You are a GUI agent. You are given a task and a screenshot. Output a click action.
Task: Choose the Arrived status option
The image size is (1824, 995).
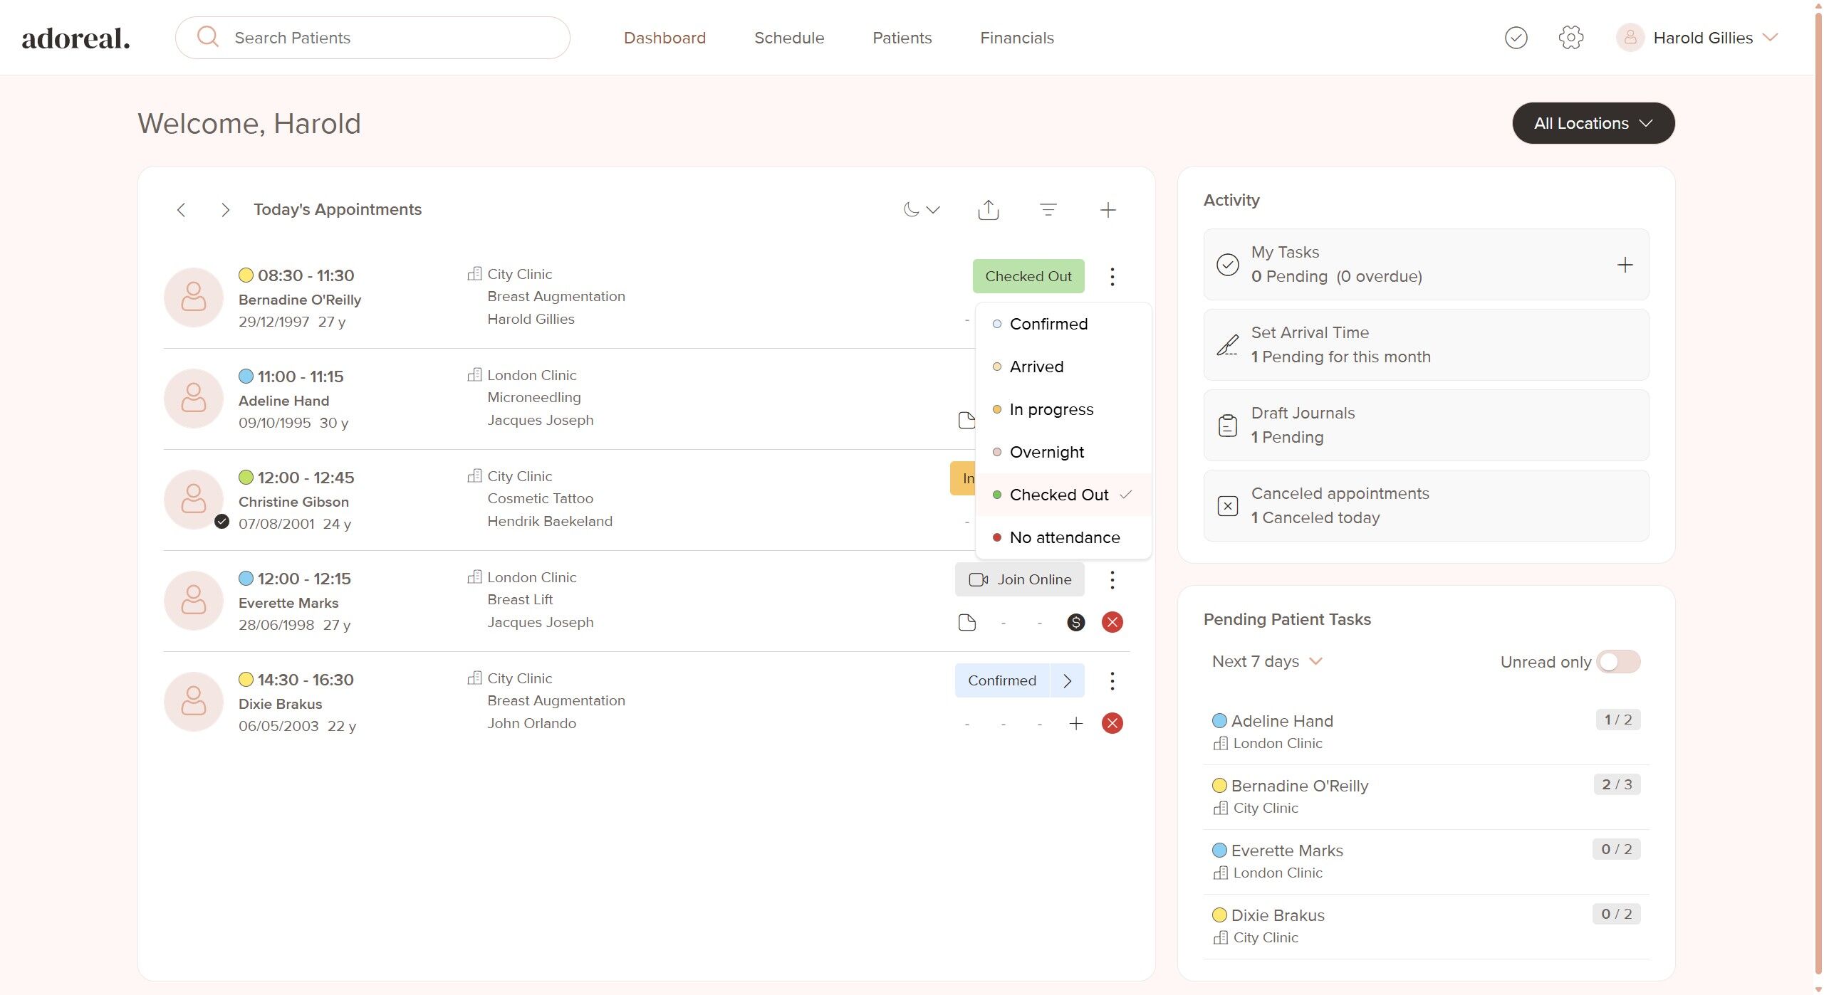pos(1036,367)
